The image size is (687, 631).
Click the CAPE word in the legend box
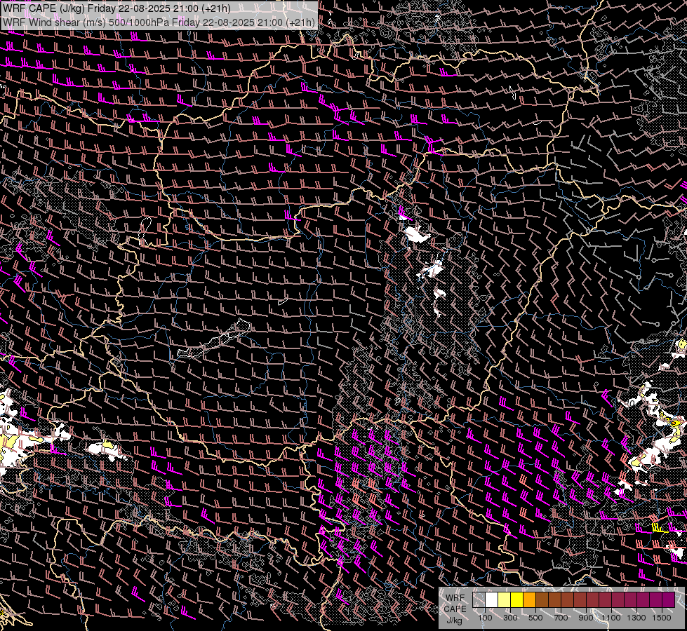455,609
